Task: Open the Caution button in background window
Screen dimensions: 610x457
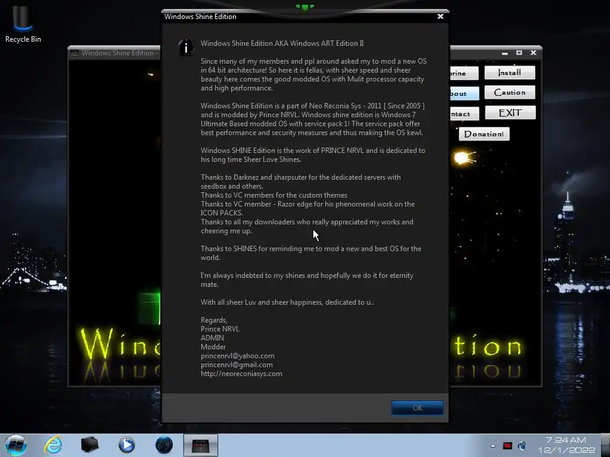Action: 510,92
